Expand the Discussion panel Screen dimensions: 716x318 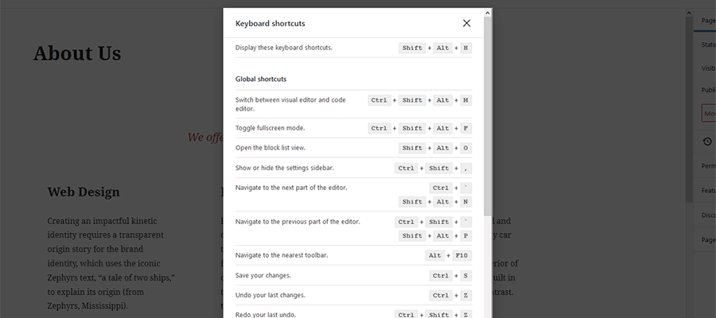(x=707, y=215)
